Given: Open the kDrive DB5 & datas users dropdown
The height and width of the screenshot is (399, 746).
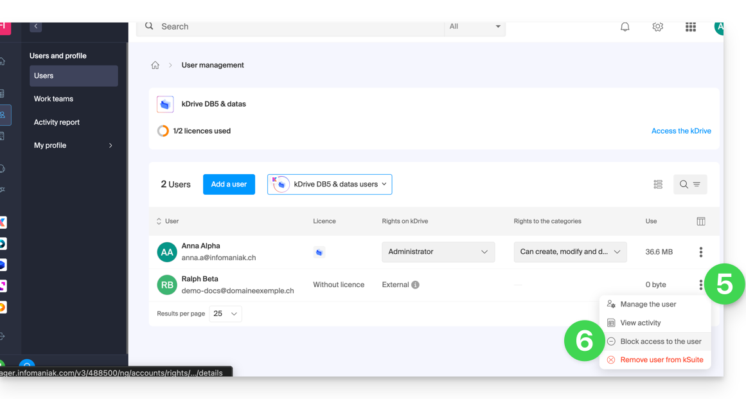Looking at the screenshot, I should pyautogui.click(x=330, y=184).
